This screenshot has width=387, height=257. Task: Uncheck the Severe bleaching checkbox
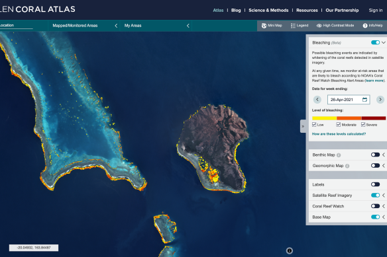[x=363, y=125]
